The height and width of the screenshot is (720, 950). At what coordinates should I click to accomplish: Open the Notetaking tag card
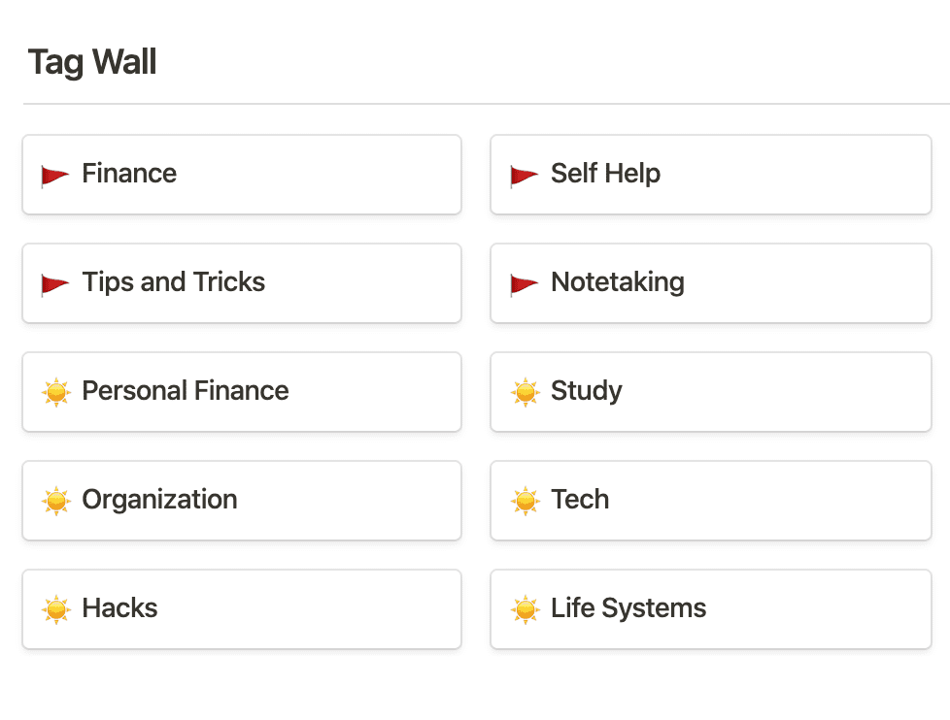(x=618, y=283)
